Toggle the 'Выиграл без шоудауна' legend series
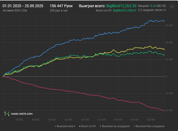178x131 pixels. [149, 126]
